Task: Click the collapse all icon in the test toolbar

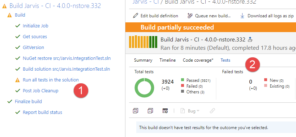Action: [150, 111]
